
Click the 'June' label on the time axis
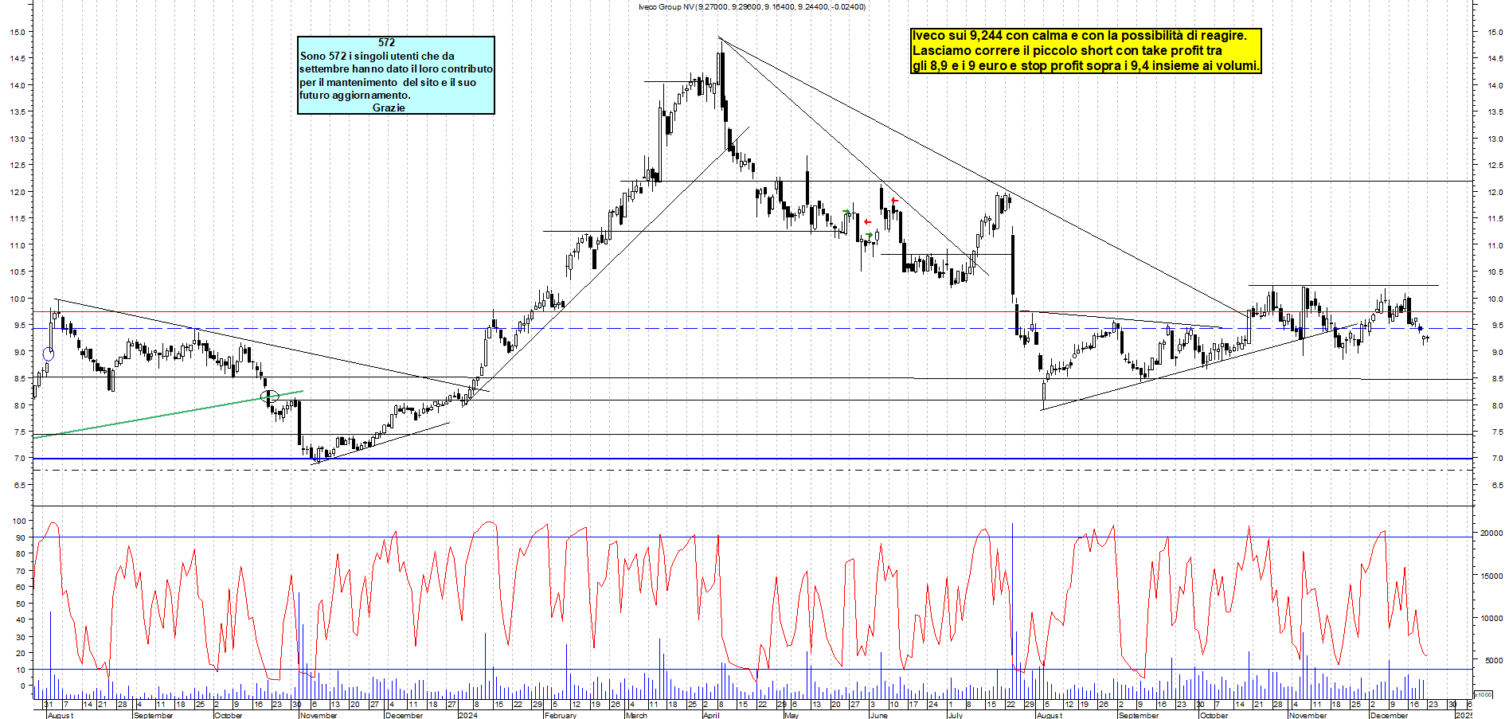(x=878, y=715)
